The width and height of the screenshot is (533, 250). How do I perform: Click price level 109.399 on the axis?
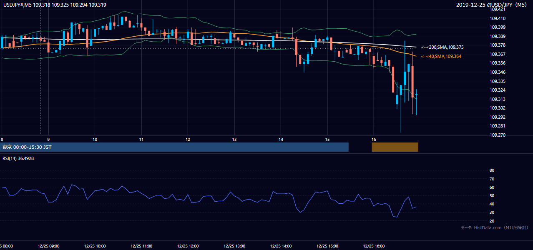tap(498, 27)
